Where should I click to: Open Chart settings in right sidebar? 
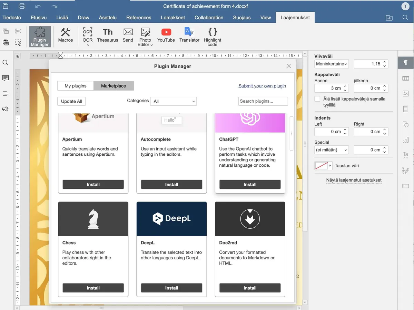click(x=406, y=140)
